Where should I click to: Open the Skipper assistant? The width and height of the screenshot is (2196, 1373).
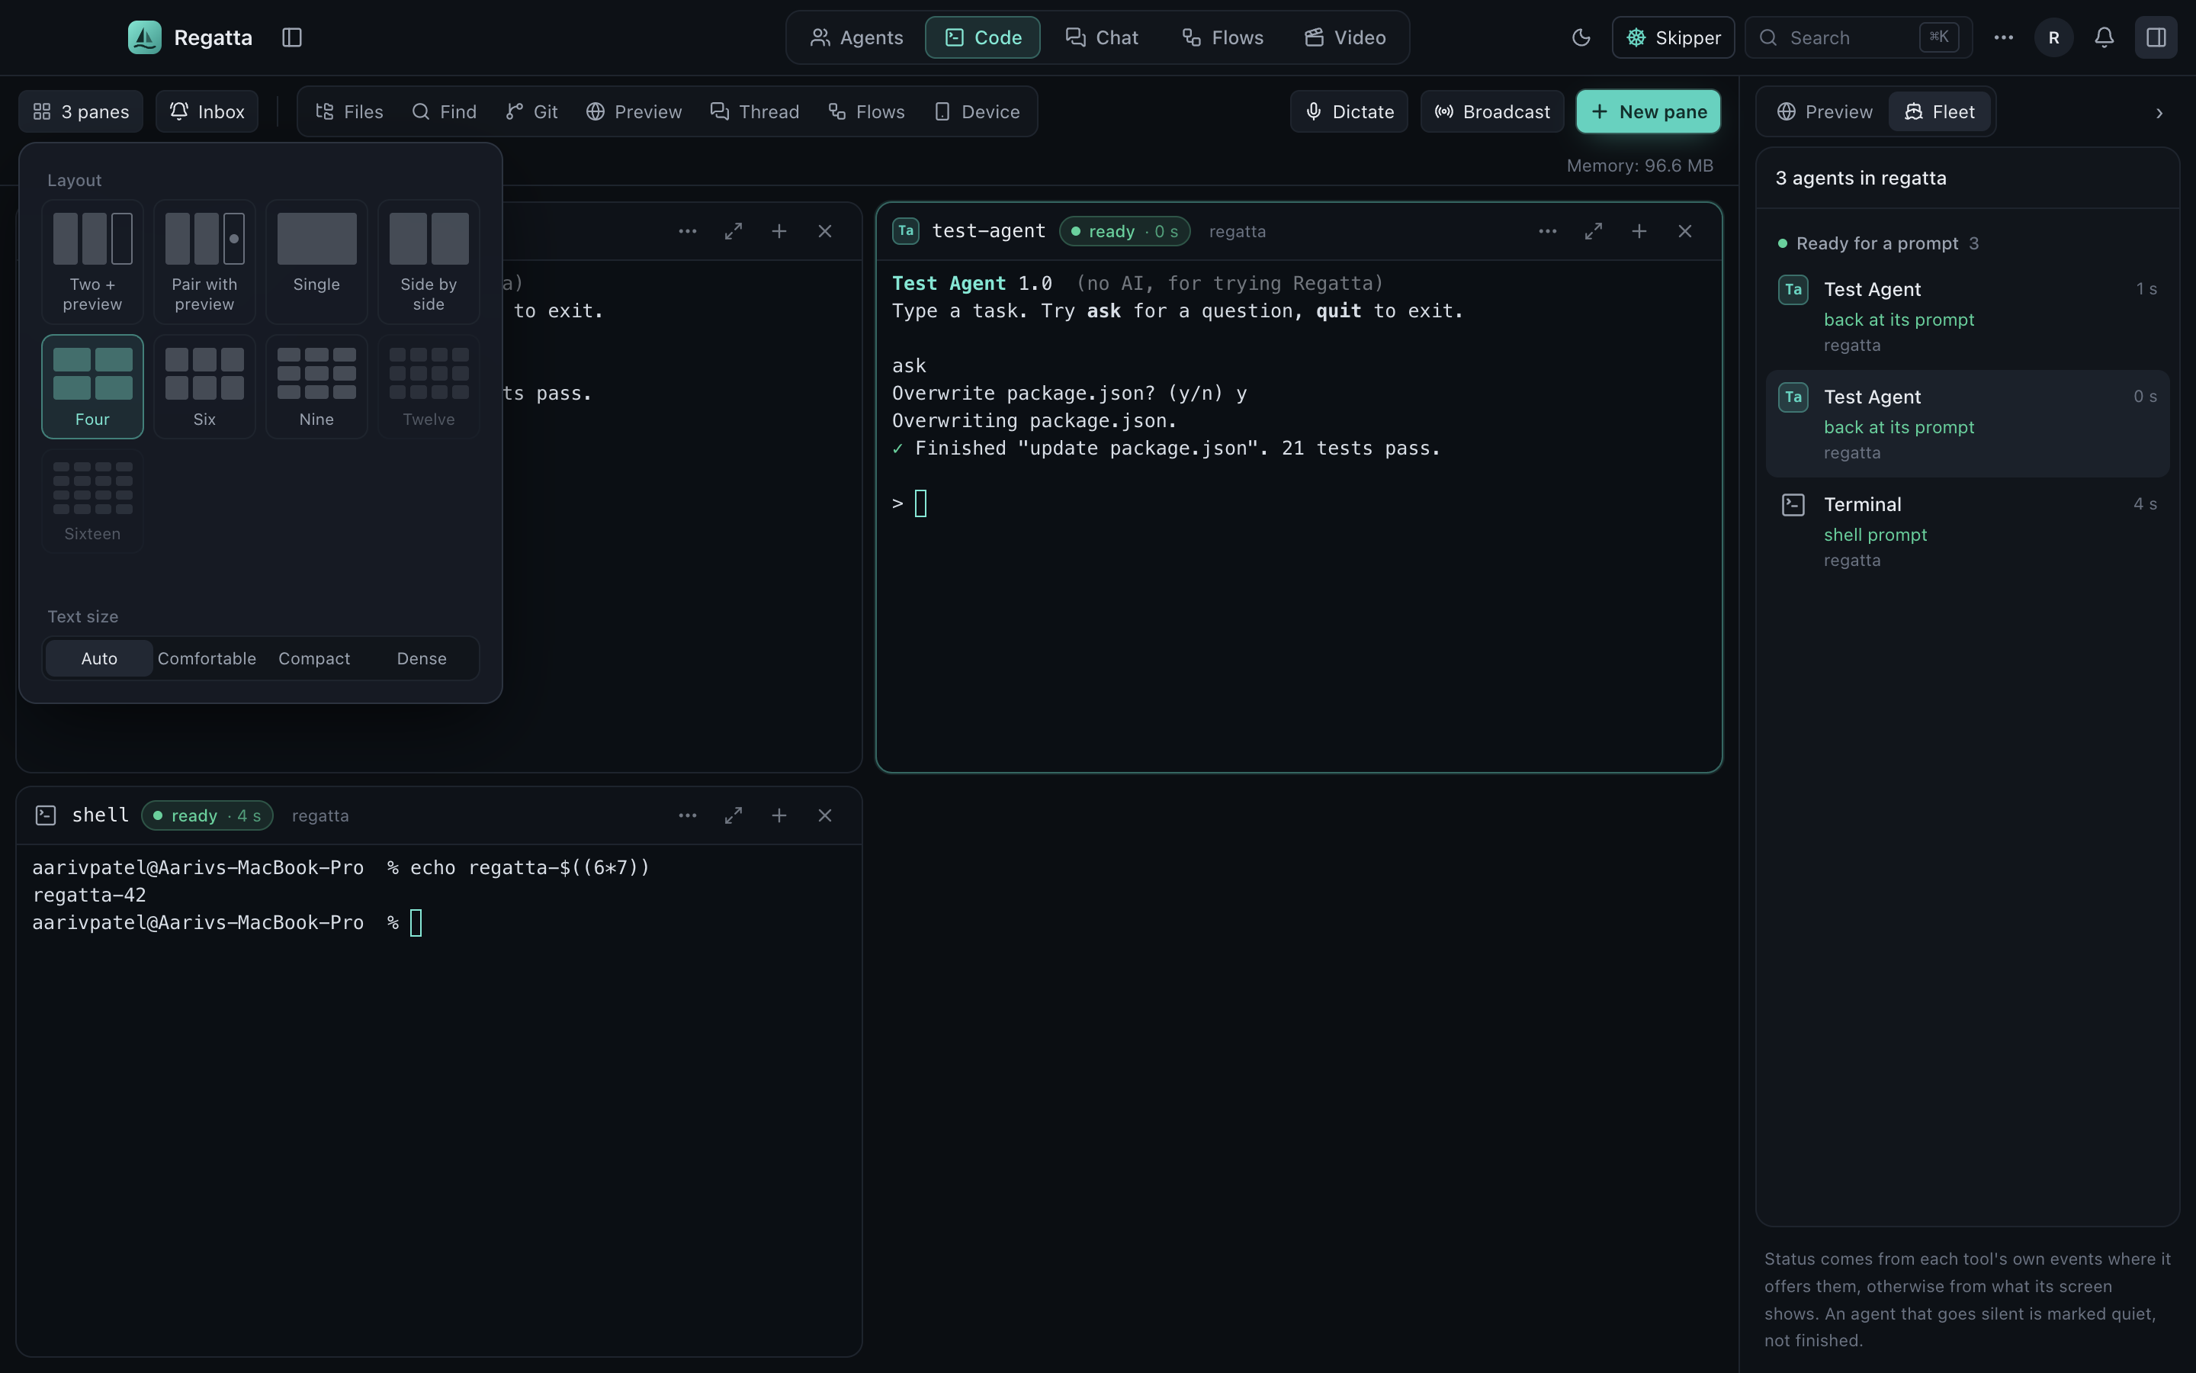1672,37
